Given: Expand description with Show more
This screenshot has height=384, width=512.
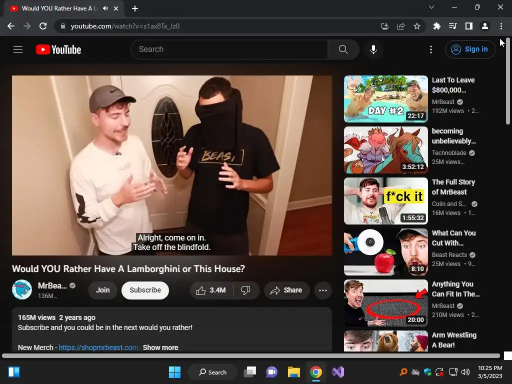Looking at the screenshot, I should pos(160,347).
